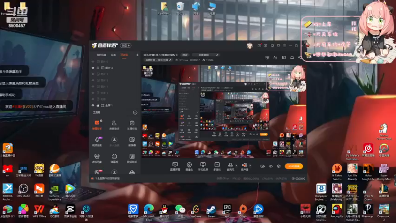Open Epic Games launcher desktop icon
This screenshot has height=223, width=396.
coord(227,211)
